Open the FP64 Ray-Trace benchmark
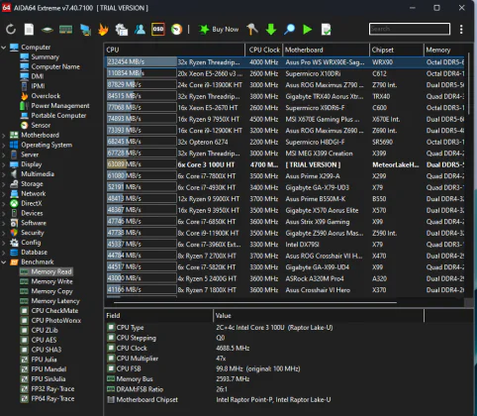 tap(52, 398)
